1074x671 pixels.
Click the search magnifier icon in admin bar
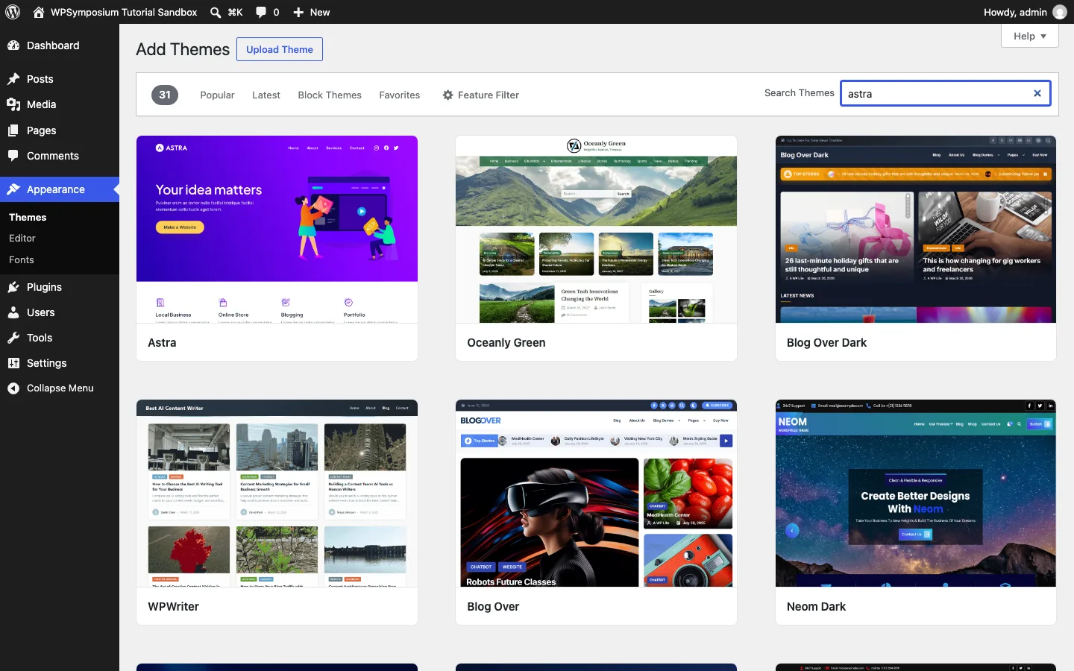point(216,12)
